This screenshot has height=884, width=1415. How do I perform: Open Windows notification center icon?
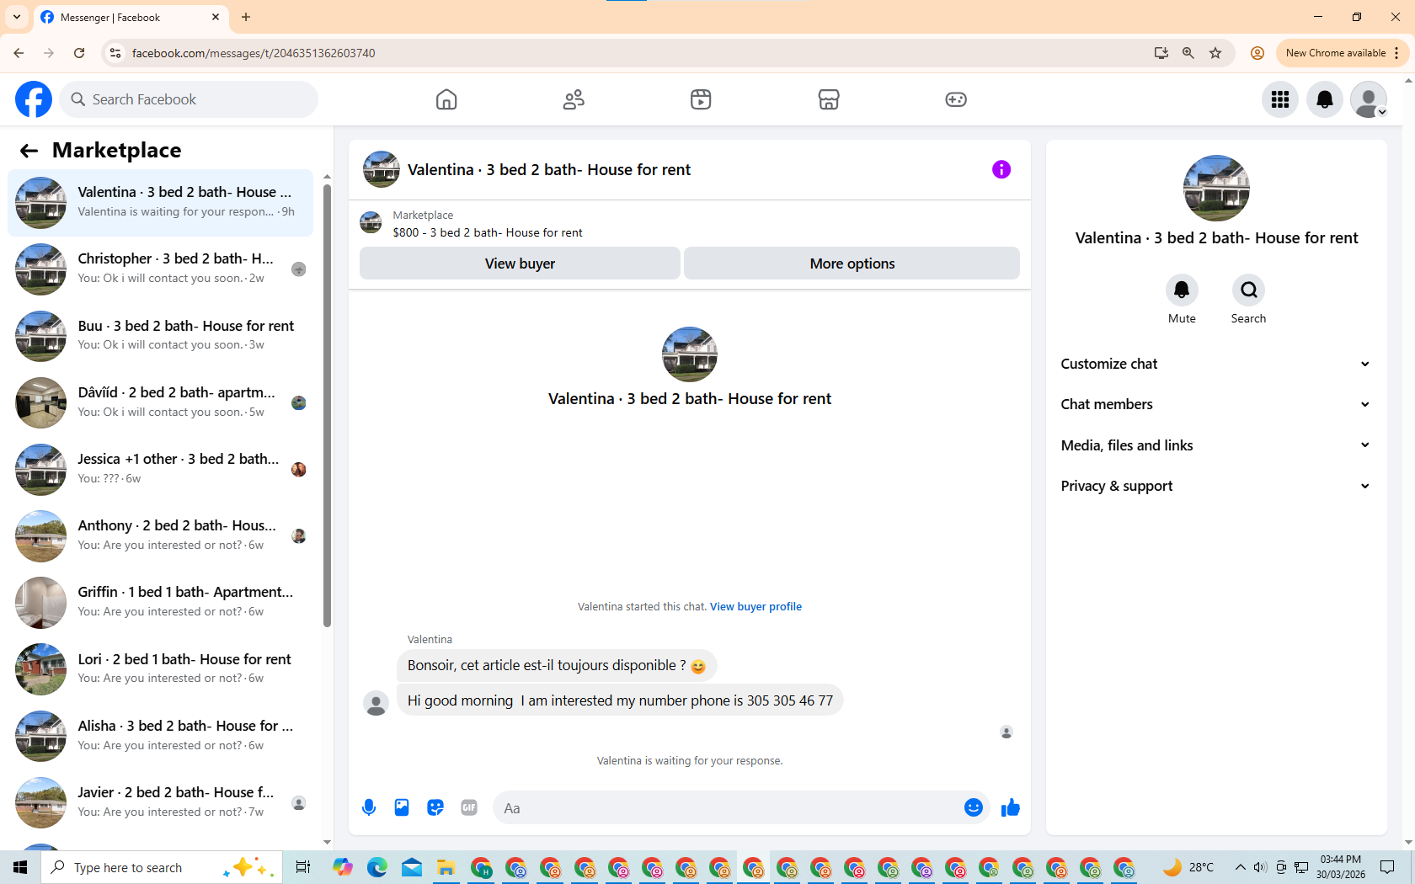pyautogui.click(x=1387, y=867)
